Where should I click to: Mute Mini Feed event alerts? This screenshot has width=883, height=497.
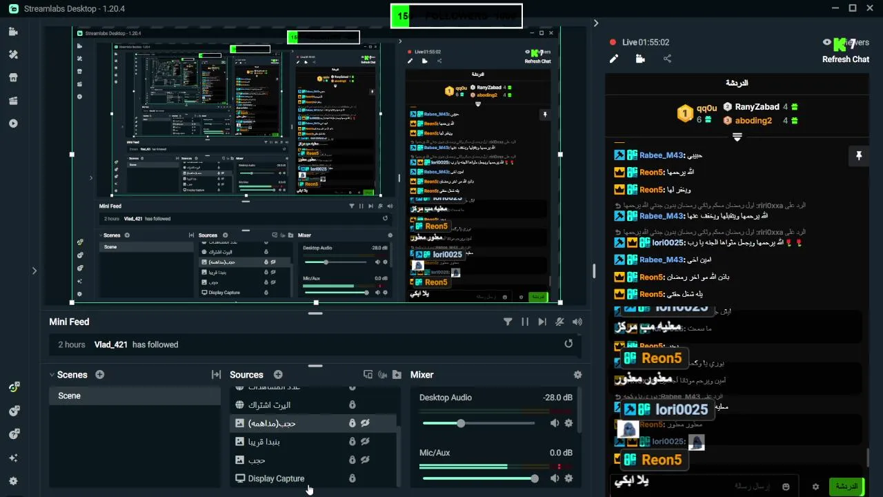point(559,322)
